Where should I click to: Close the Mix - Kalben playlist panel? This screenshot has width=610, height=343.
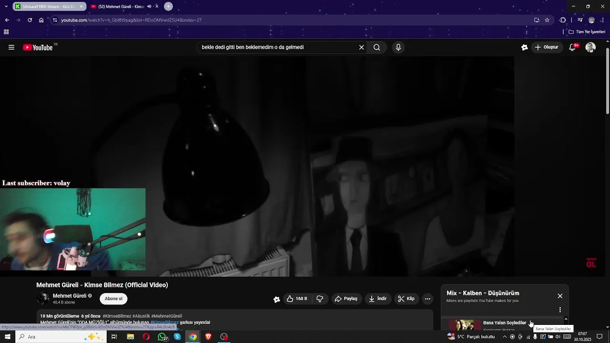coord(560,296)
